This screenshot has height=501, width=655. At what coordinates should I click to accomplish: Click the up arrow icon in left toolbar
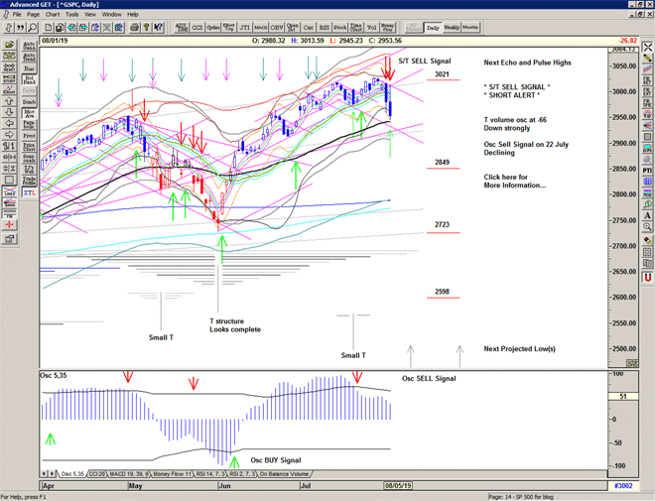point(9,101)
